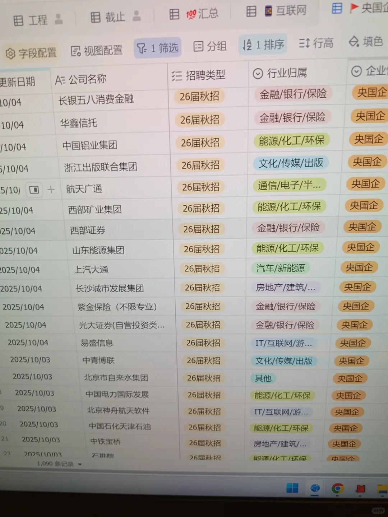This screenshot has width=388, height=517.
Task: Click the grid icon of 互联网 tab
Action: 251,11
